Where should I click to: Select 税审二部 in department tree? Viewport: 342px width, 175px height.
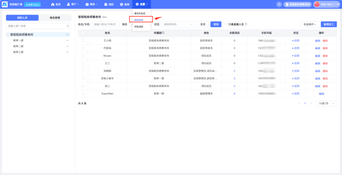pos(18,46)
